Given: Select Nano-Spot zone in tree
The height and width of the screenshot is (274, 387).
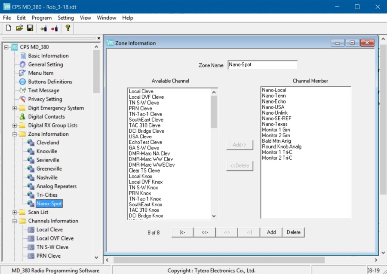Looking at the screenshot, I should (49, 204).
